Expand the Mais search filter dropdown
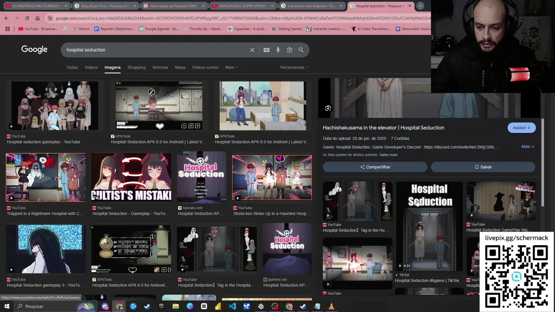 [232, 67]
